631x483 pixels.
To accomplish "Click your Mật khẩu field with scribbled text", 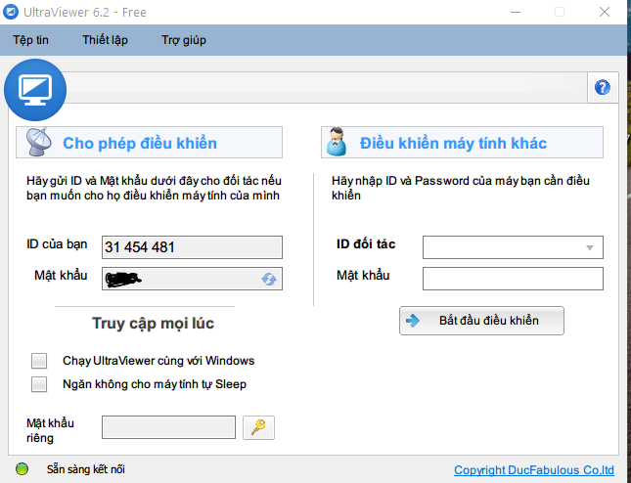I will tap(192, 279).
